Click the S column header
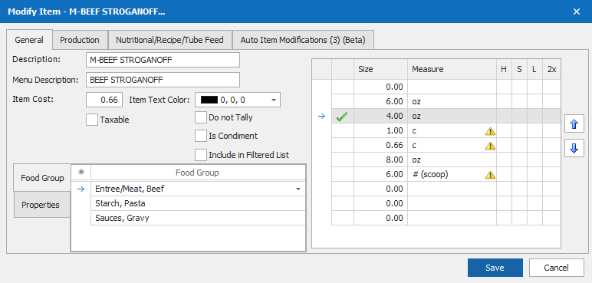This screenshot has width=592, height=283. [x=519, y=69]
